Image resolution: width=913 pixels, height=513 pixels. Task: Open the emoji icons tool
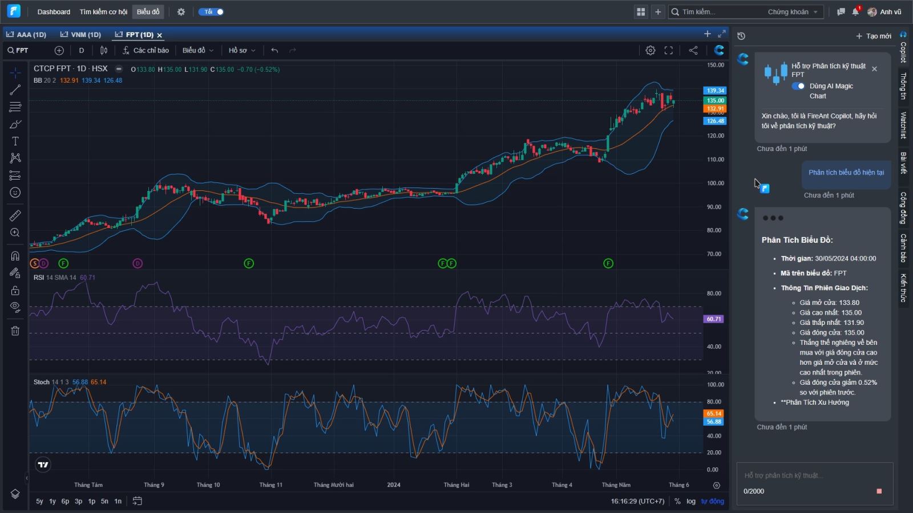pos(15,193)
